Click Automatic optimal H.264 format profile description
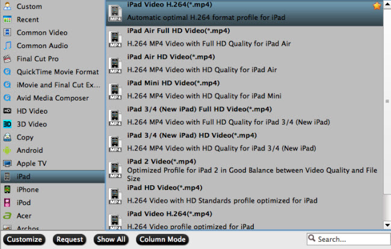The height and width of the screenshot is (249, 391). click(206, 17)
